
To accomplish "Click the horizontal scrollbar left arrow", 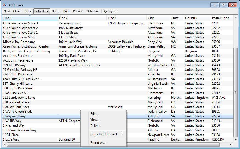I will [x=4, y=144].
